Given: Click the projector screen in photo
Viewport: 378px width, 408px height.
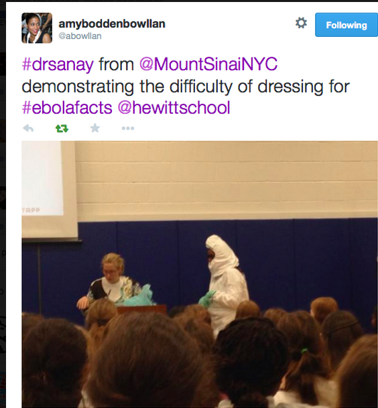Looking at the screenshot, I should pos(50,190).
